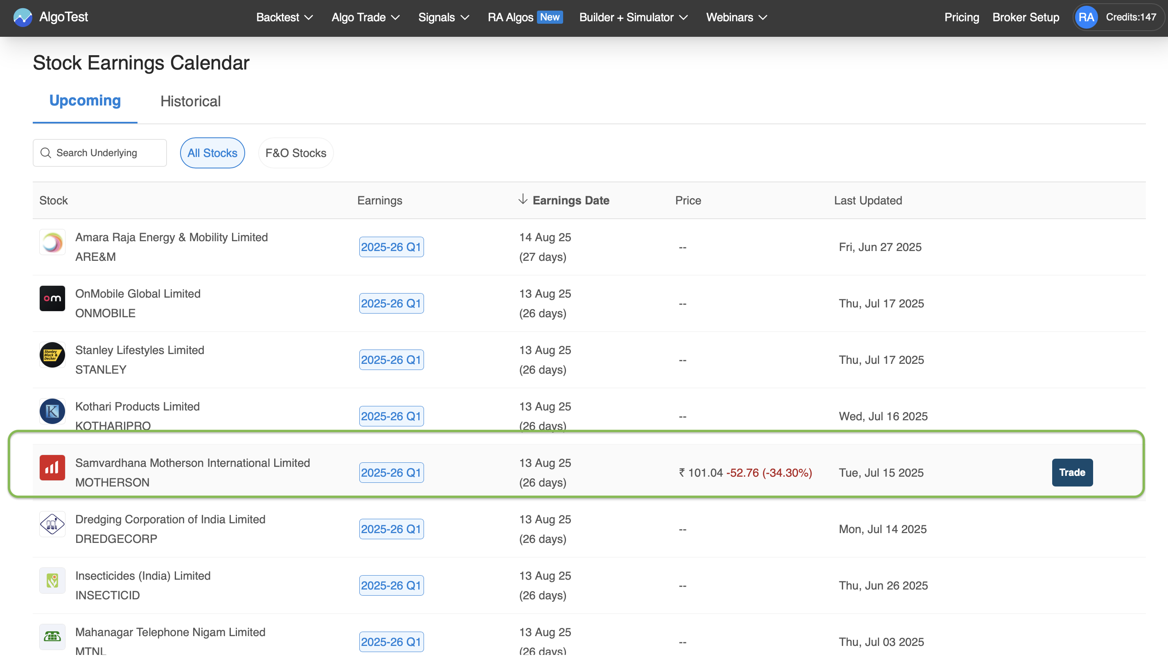
Task: Click Fri, Jun 27 2025 updated date
Action: tap(880, 247)
